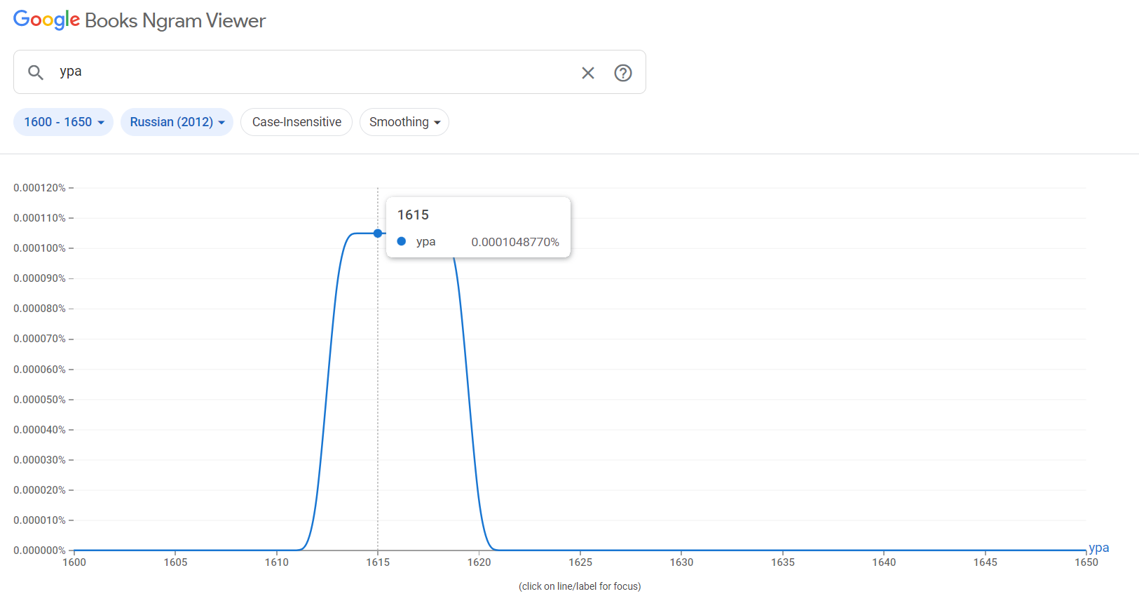Expand the Russian (2012) corpus dropdown

[x=177, y=122]
